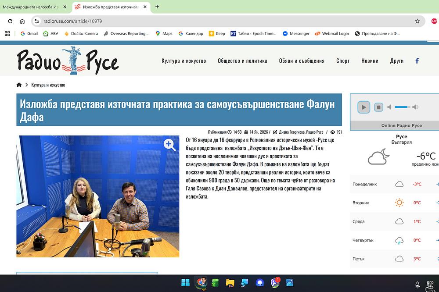Click the 'Култура и изкуство' breadcrumb link
Screen dimensions: 439x292
click(x=48, y=85)
